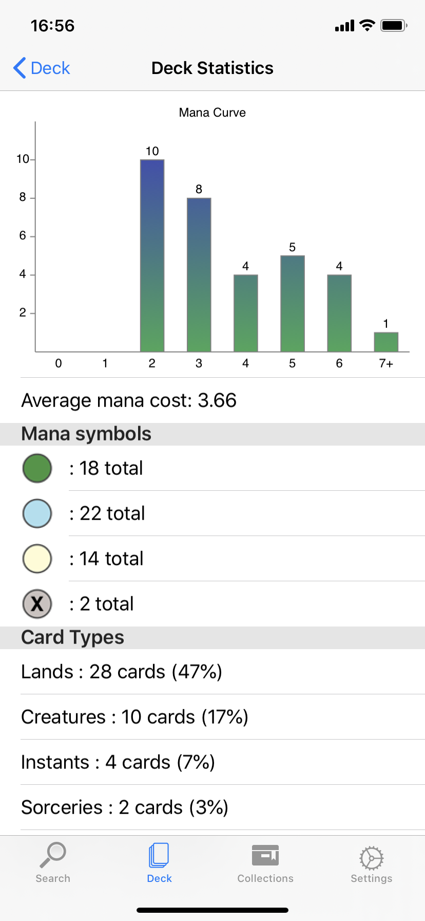Tap the 5-mana bar in chart

[x=292, y=304]
